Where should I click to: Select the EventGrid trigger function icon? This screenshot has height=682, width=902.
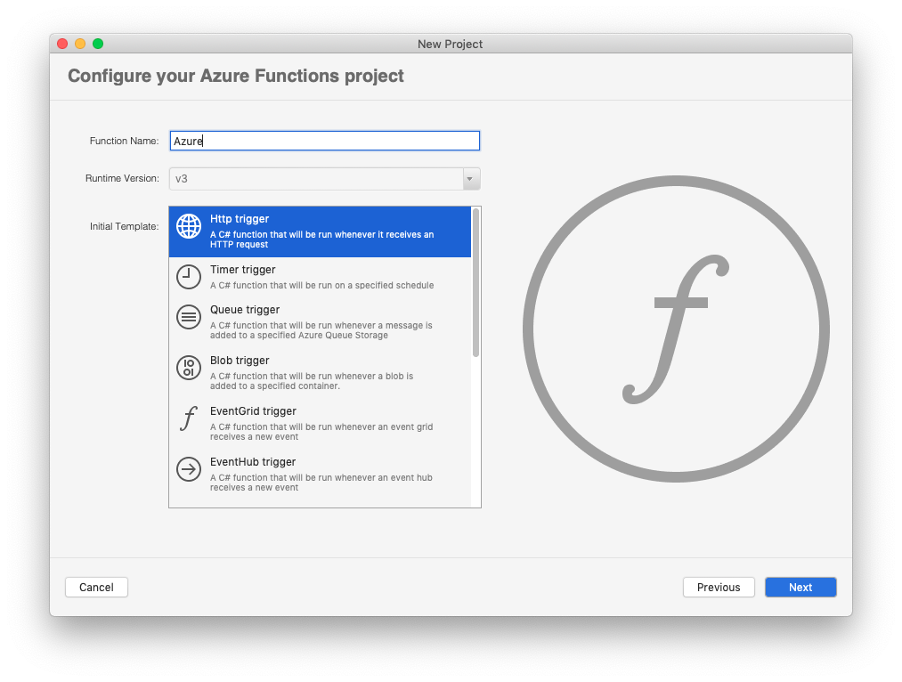tap(188, 418)
